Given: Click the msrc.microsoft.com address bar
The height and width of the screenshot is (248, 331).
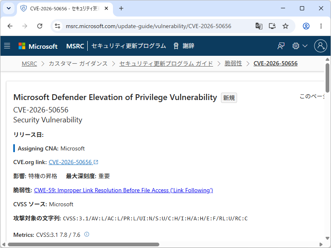Looking at the screenshot, I should (149, 26).
